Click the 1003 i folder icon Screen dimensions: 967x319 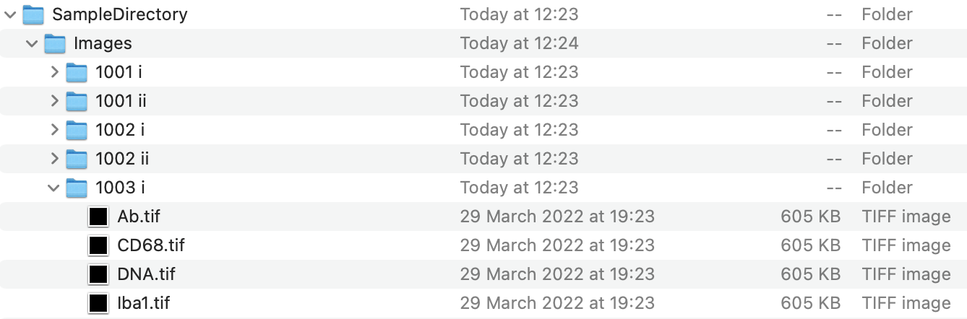(x=77, y=188)
